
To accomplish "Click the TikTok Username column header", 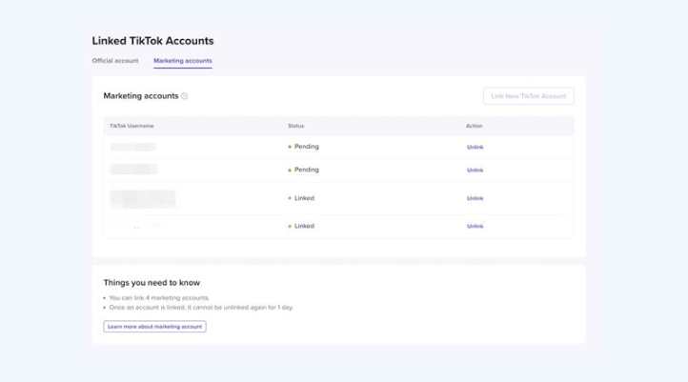I will [x=132, y=126].
